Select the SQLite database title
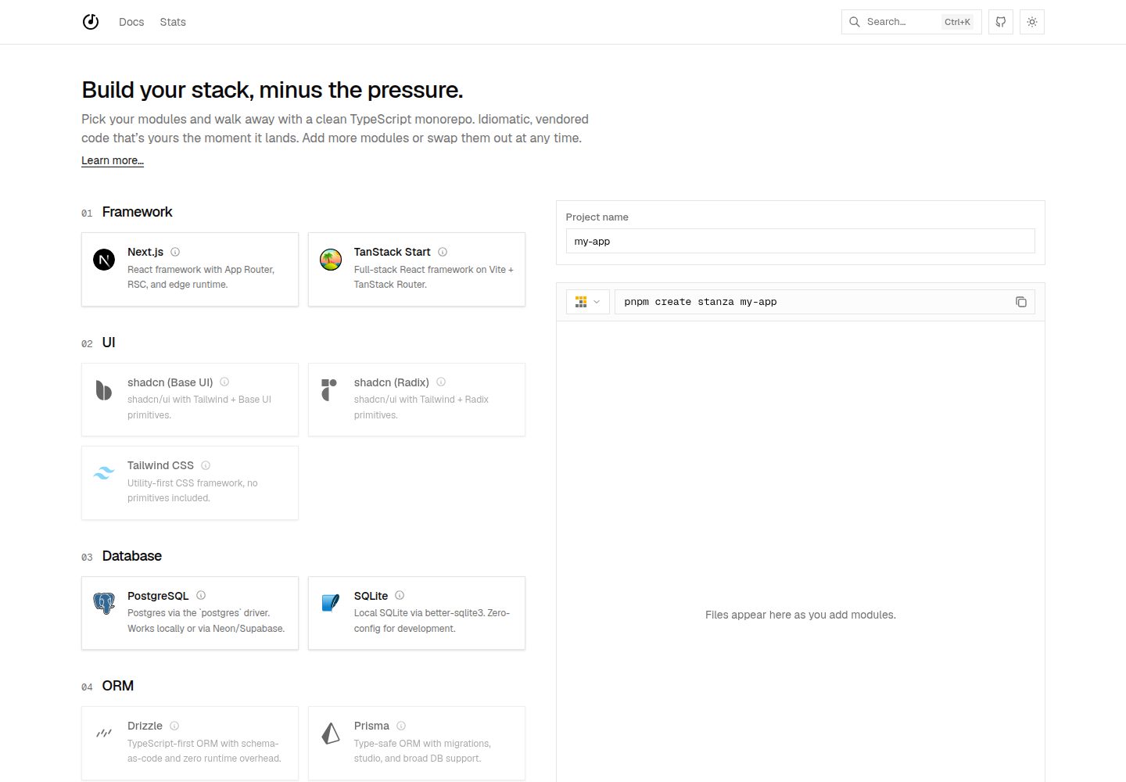 371,596
